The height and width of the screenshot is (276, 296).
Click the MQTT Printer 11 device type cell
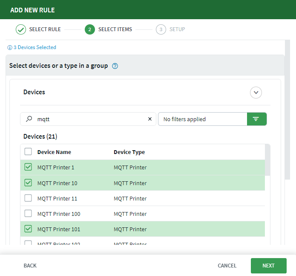pos(130,198)
